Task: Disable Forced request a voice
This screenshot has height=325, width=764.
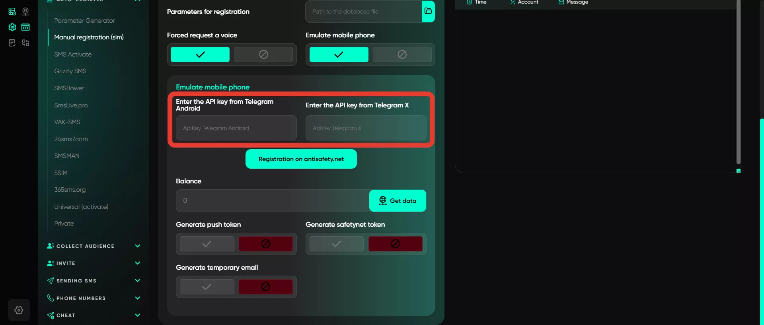Action: pyautogui.click(x=263, y=54)
